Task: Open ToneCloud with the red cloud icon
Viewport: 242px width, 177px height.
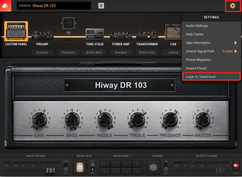Action: (6, 6)
